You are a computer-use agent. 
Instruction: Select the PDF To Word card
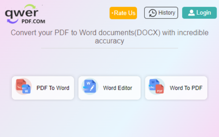[x=43, y=88]
